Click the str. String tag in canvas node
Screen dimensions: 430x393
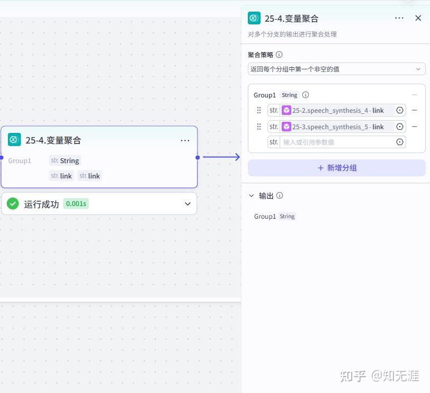pos(65,160)
